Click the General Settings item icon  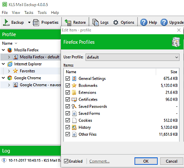[x=74, y=78]
